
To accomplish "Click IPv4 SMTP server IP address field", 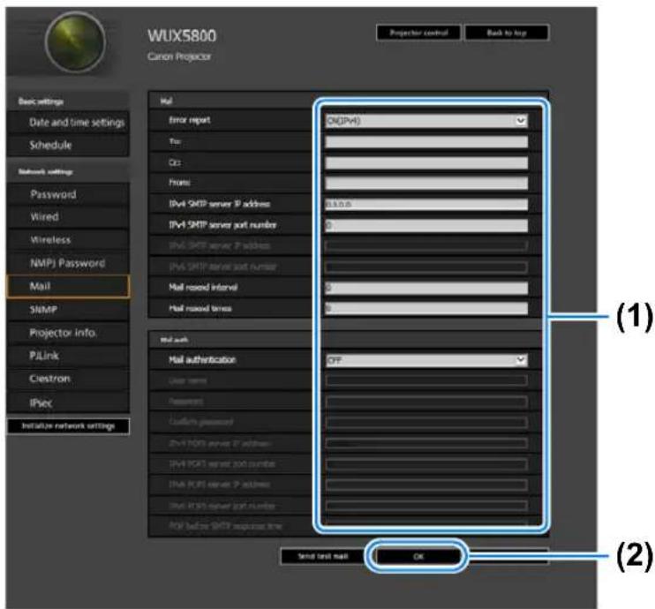I will click(x=426, y=204).
